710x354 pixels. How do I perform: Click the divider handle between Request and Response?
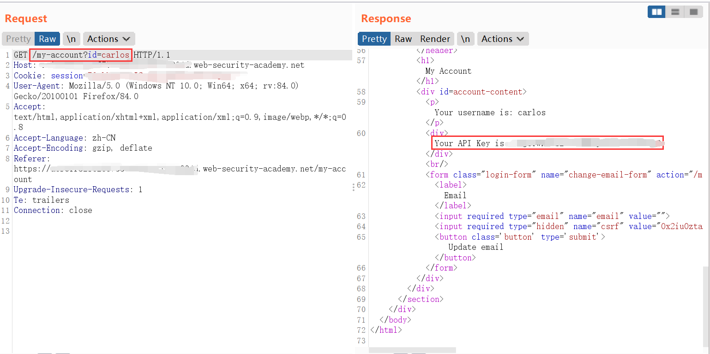(x=354, y=187)
